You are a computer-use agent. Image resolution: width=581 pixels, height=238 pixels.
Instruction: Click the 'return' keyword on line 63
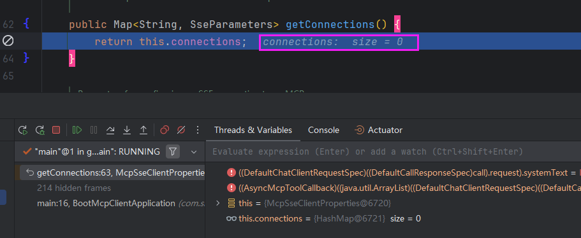coord(114,42)
